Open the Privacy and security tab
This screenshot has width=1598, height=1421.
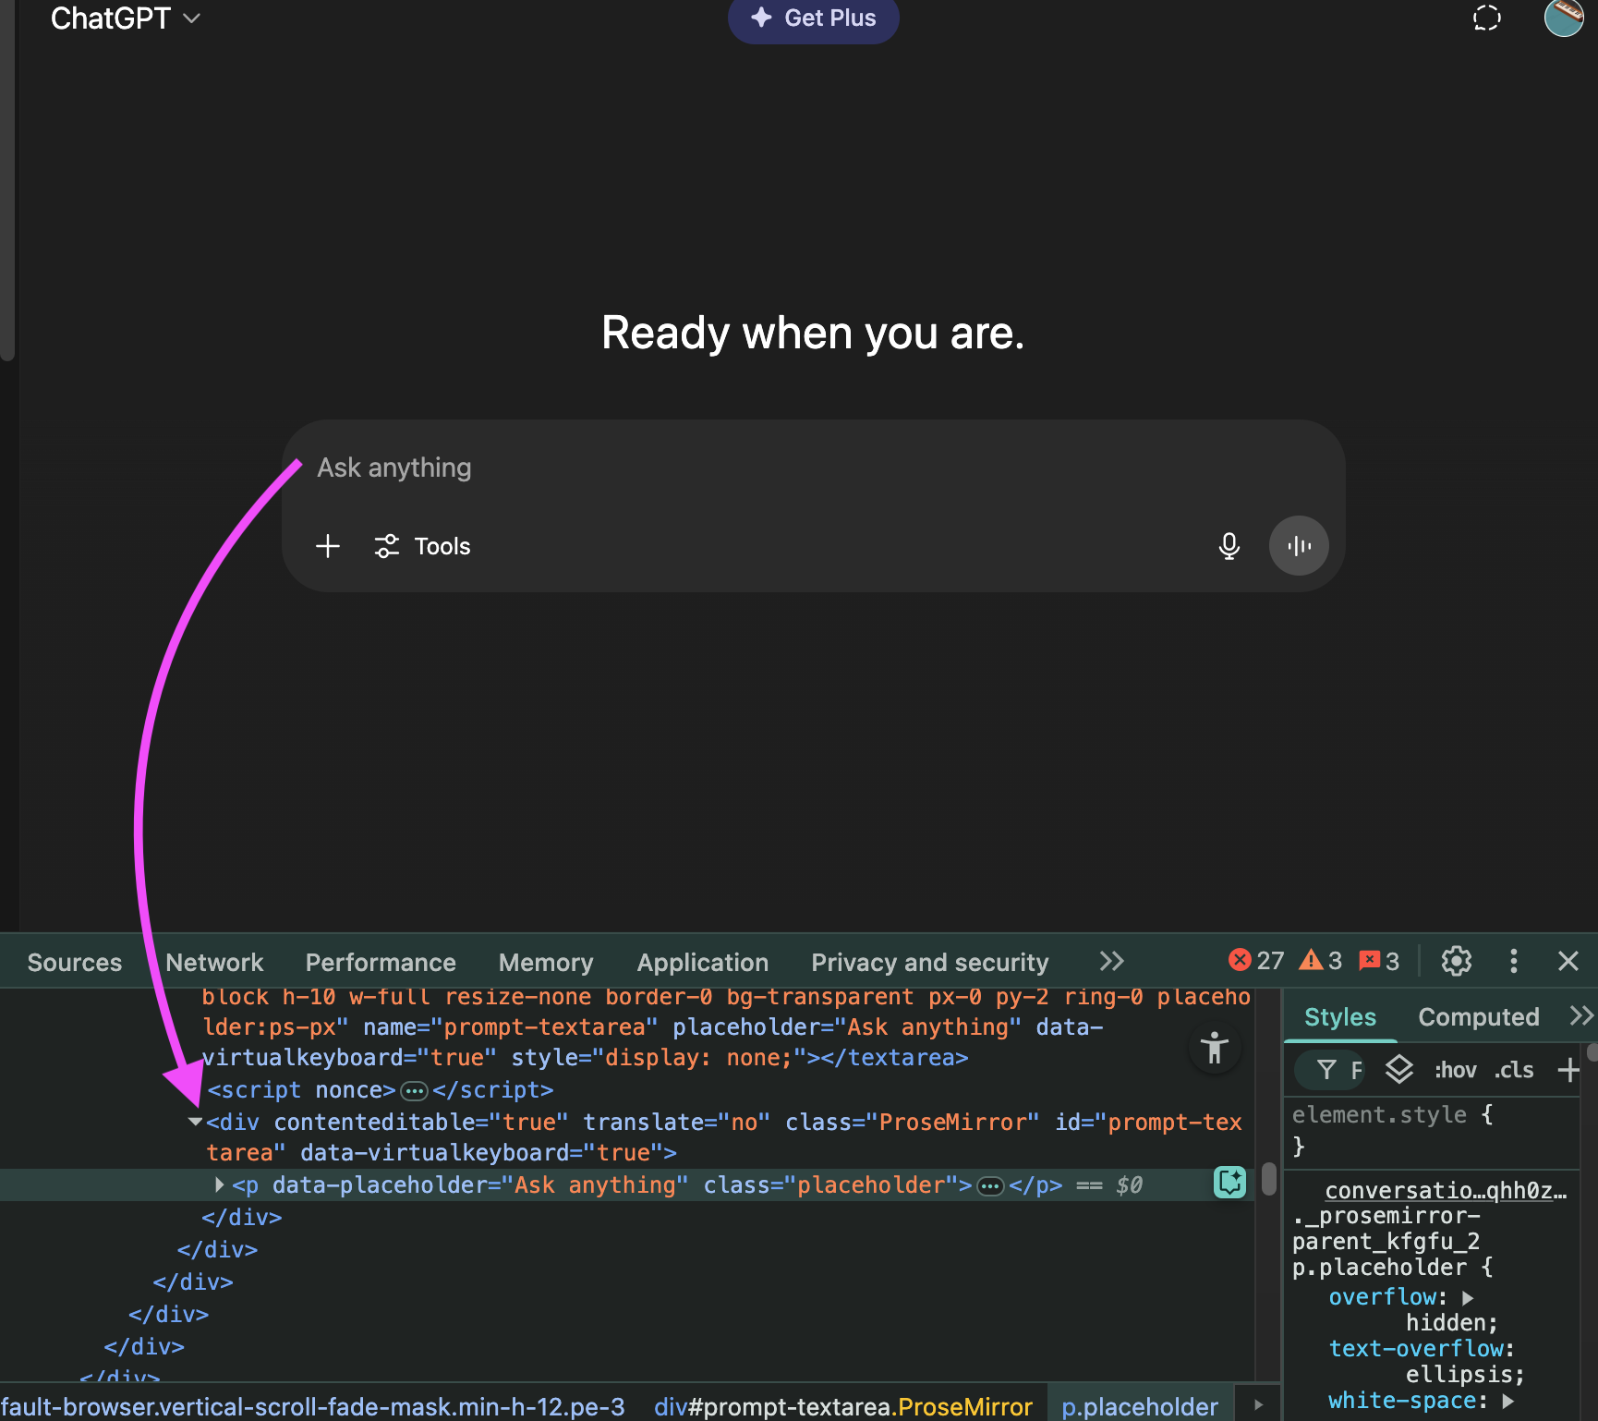coord(930,963)
